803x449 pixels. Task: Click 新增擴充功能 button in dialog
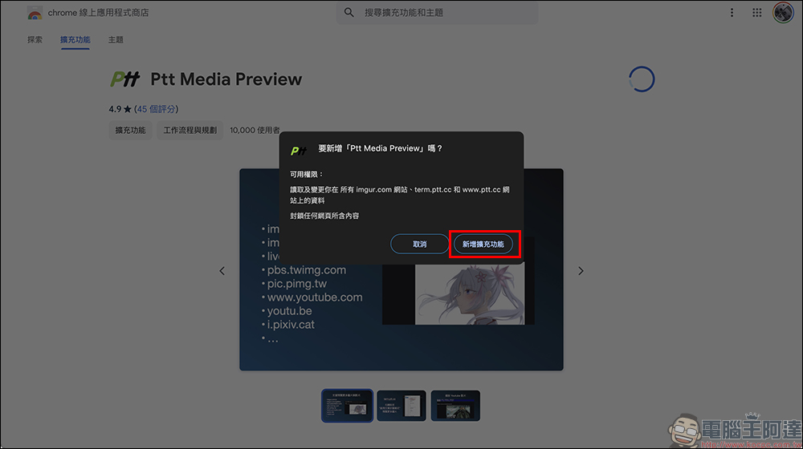coord(483,244)
